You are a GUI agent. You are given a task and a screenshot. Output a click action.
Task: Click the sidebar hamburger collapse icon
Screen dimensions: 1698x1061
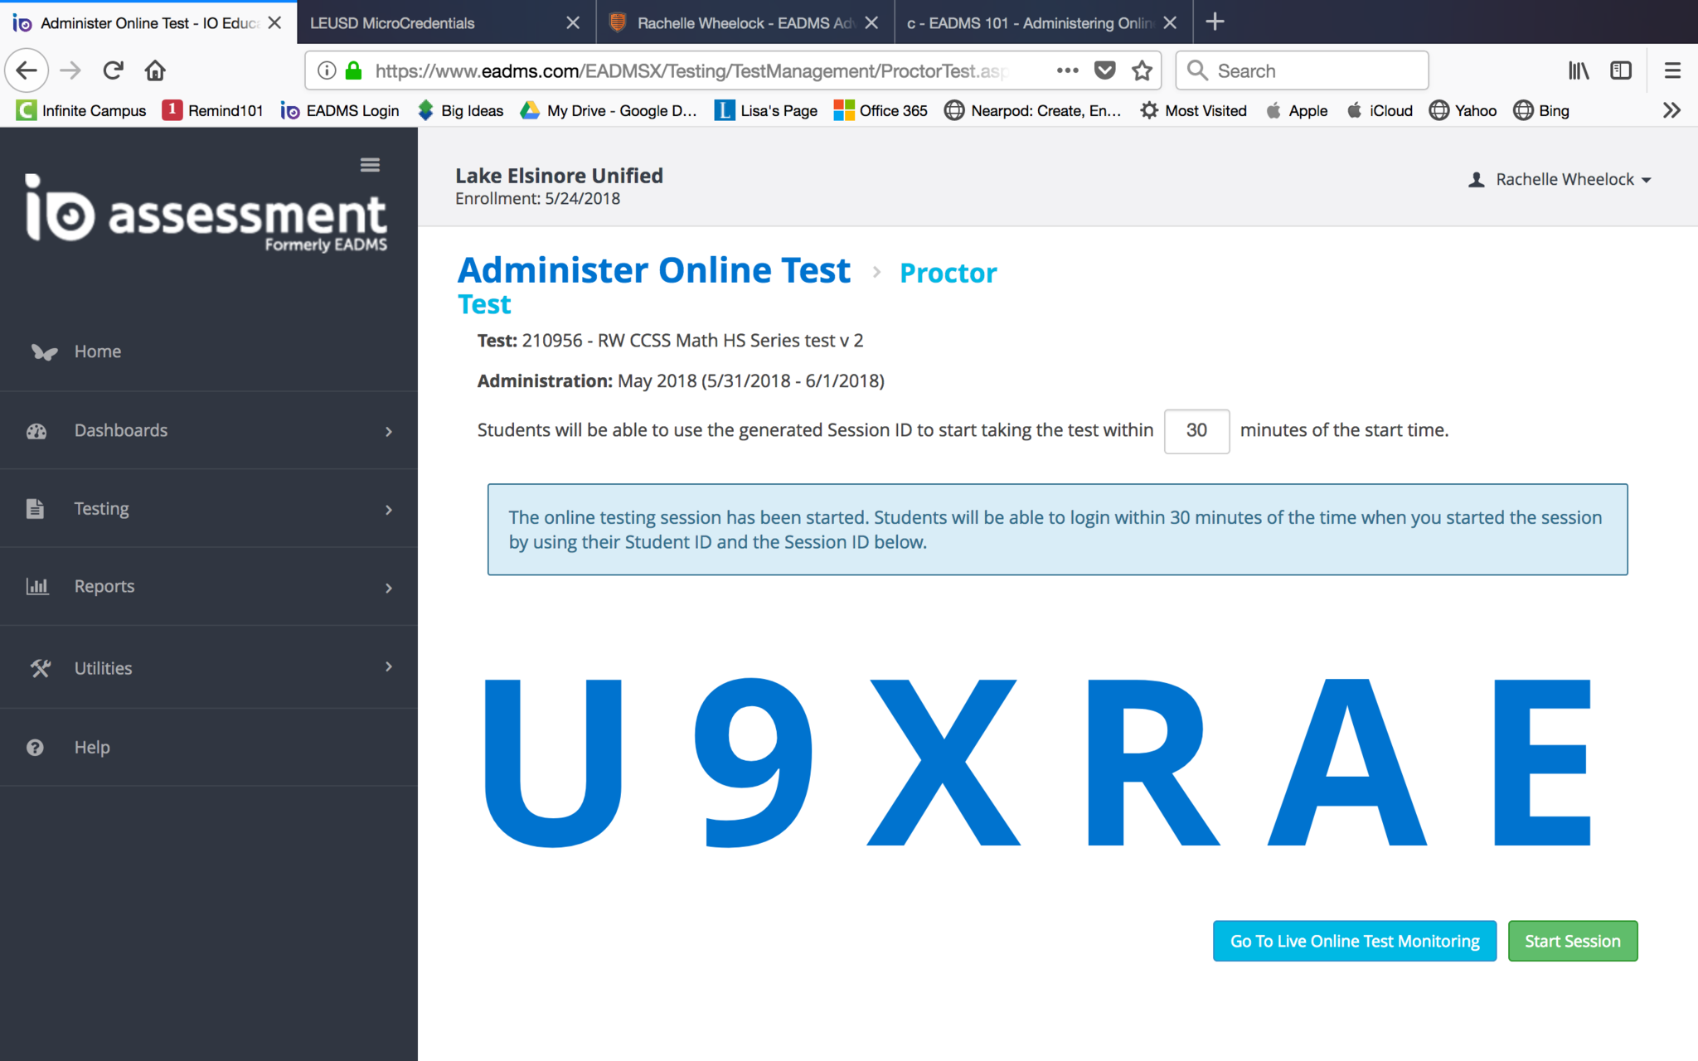[x=370, y=165]
